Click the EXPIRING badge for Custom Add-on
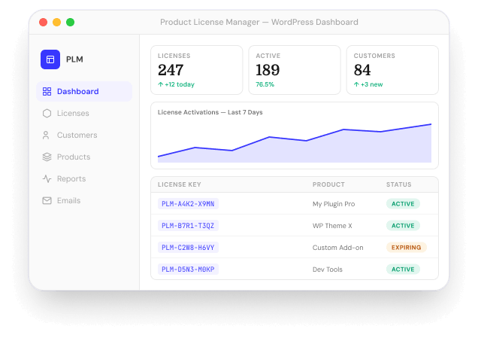The image size is (478, 338). coord(407,248)
